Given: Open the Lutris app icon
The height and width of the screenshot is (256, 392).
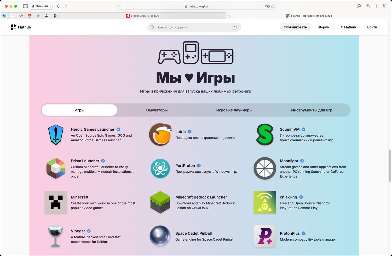Looking at the screenshot, I should pos(160,135).
